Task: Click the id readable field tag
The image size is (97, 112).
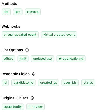Action: 5,83
